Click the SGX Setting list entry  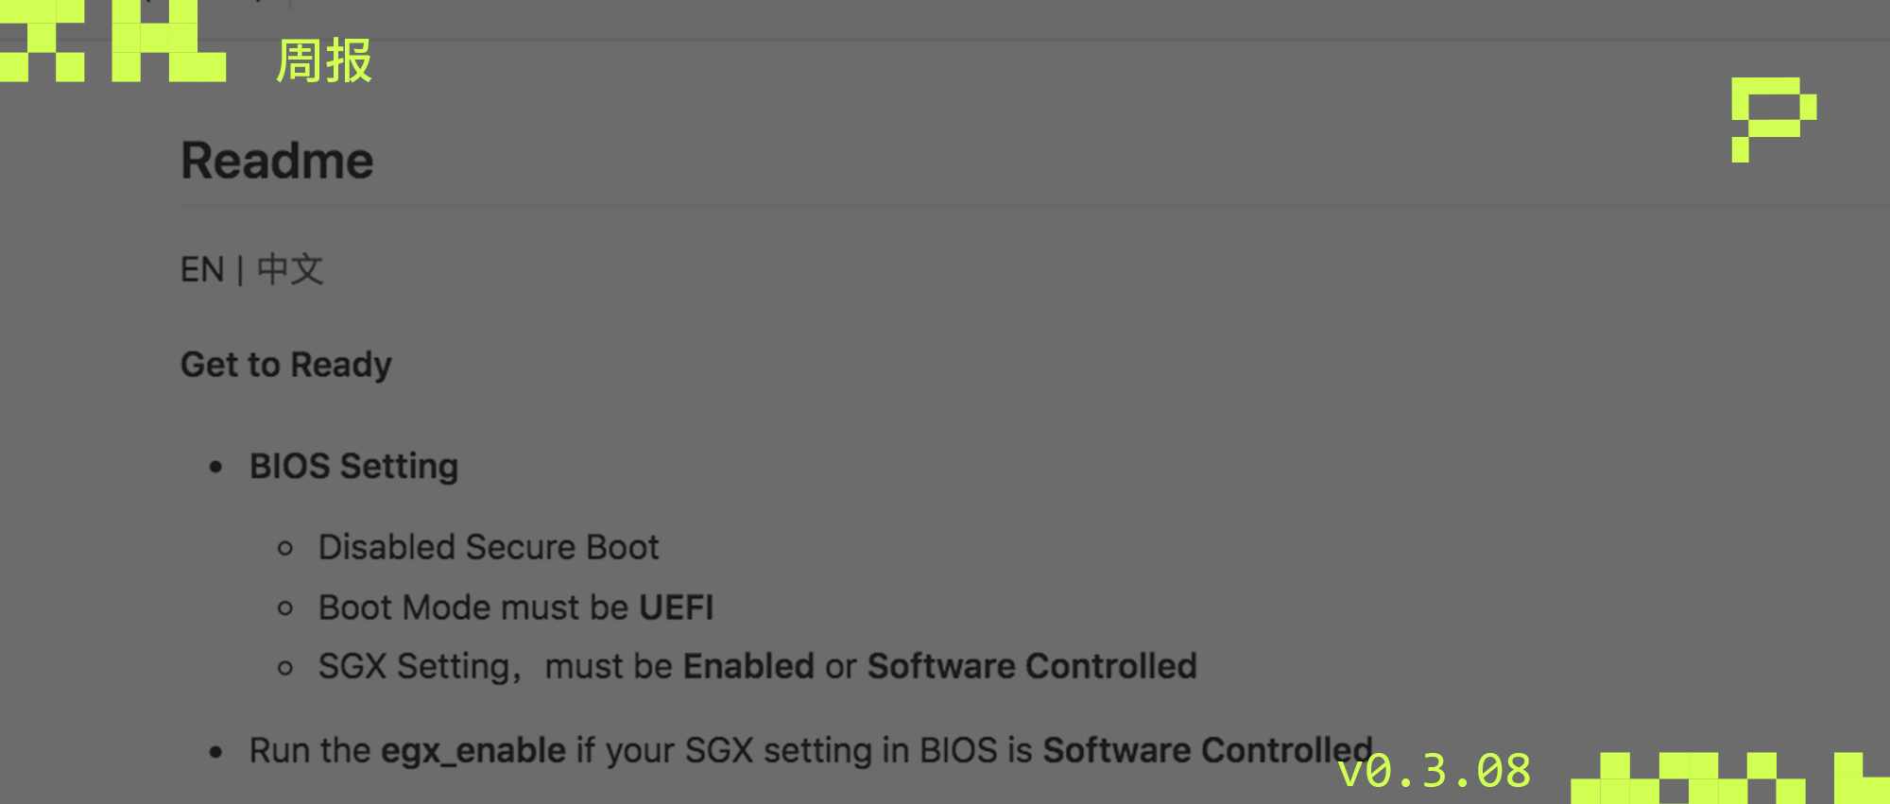[757, 667]
